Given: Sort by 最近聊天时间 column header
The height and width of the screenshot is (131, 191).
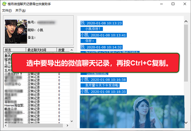Looking at the screenshot, I should (41, 50).
